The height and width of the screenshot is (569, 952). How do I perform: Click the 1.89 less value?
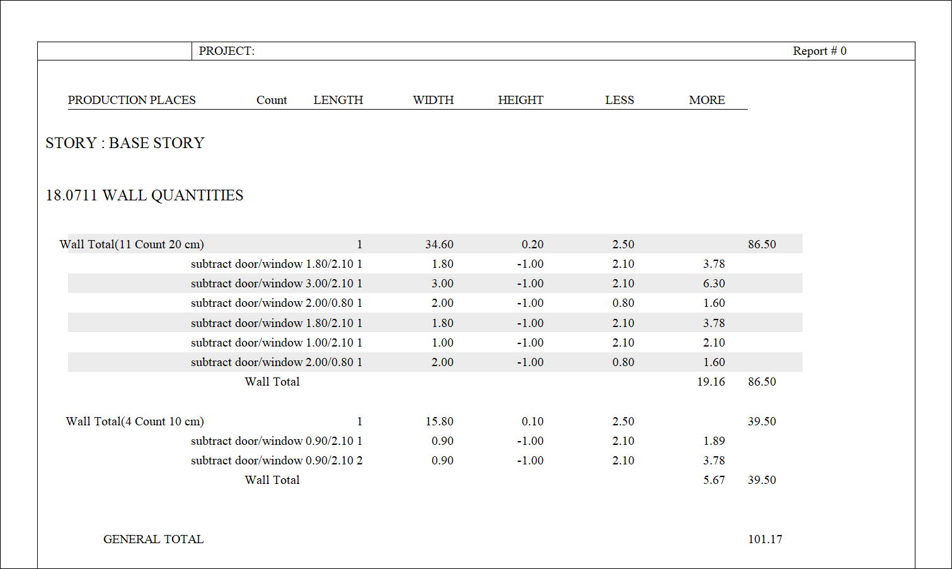click(x=714, y=441)
